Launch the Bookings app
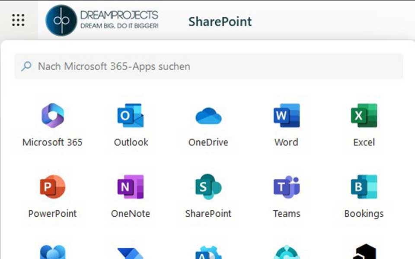Viewport: 415px width, 259px height. pyautogui.click(x=364, y=196)
